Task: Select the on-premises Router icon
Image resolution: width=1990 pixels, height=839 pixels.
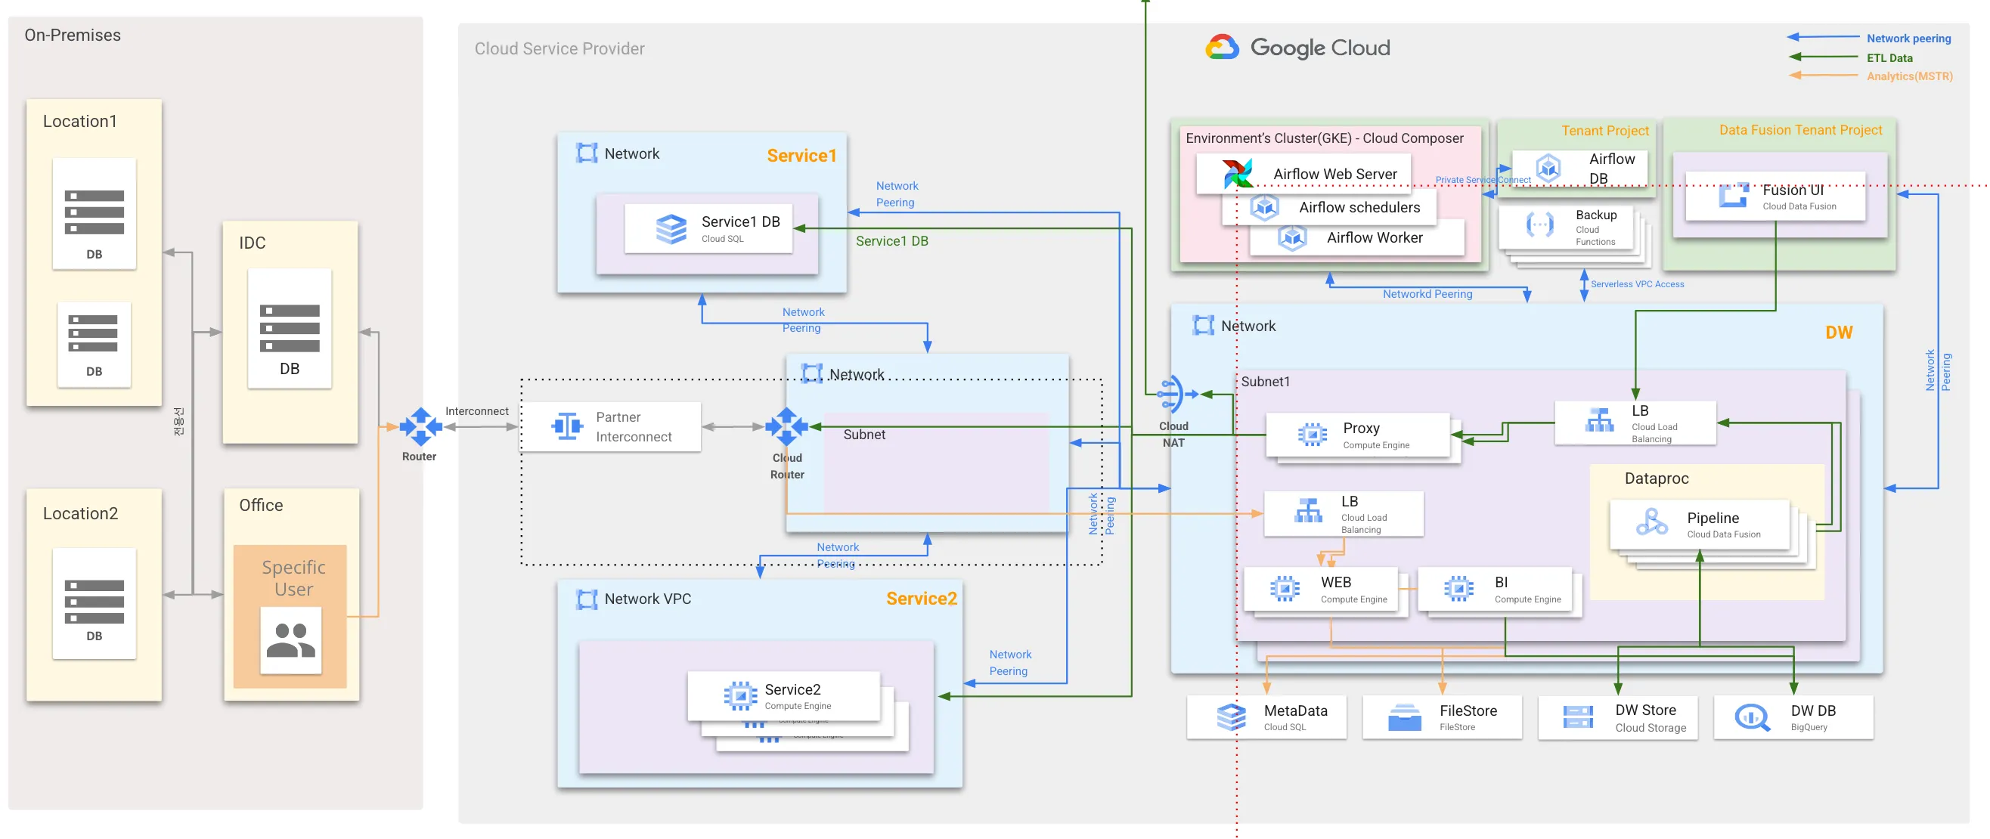Action: [x=420, y=426]
